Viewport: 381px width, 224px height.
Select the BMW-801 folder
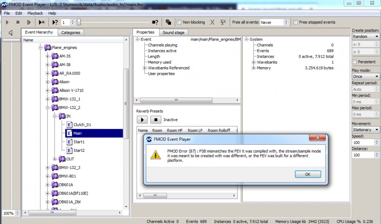64,176
